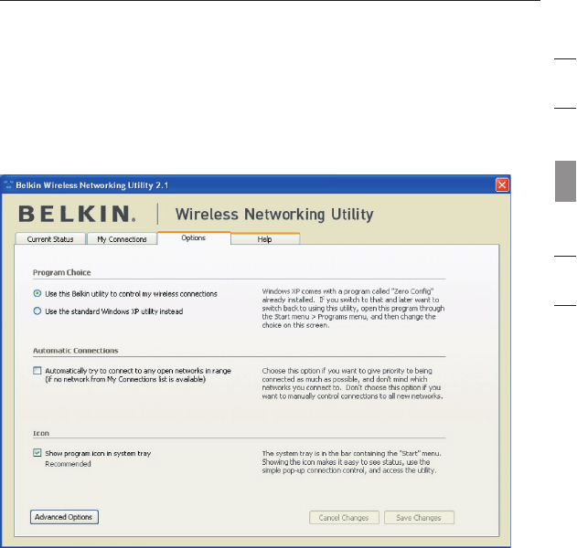Click the 'Recommended' label under system tray option
Viewport: 577px width, 548px height.
(68, 464)
